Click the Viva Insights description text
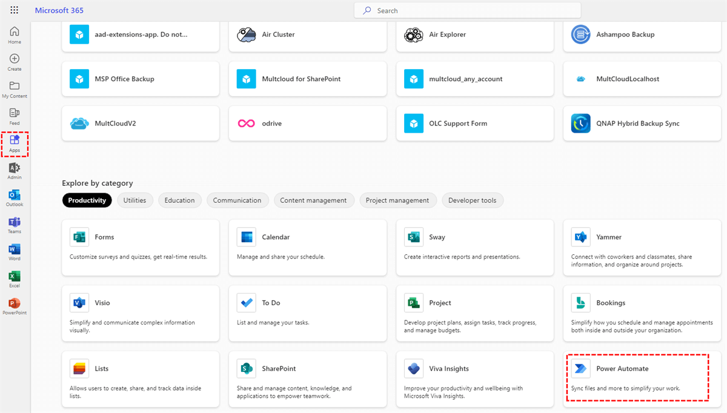The image size is (727, 413). tap(463, 392)
